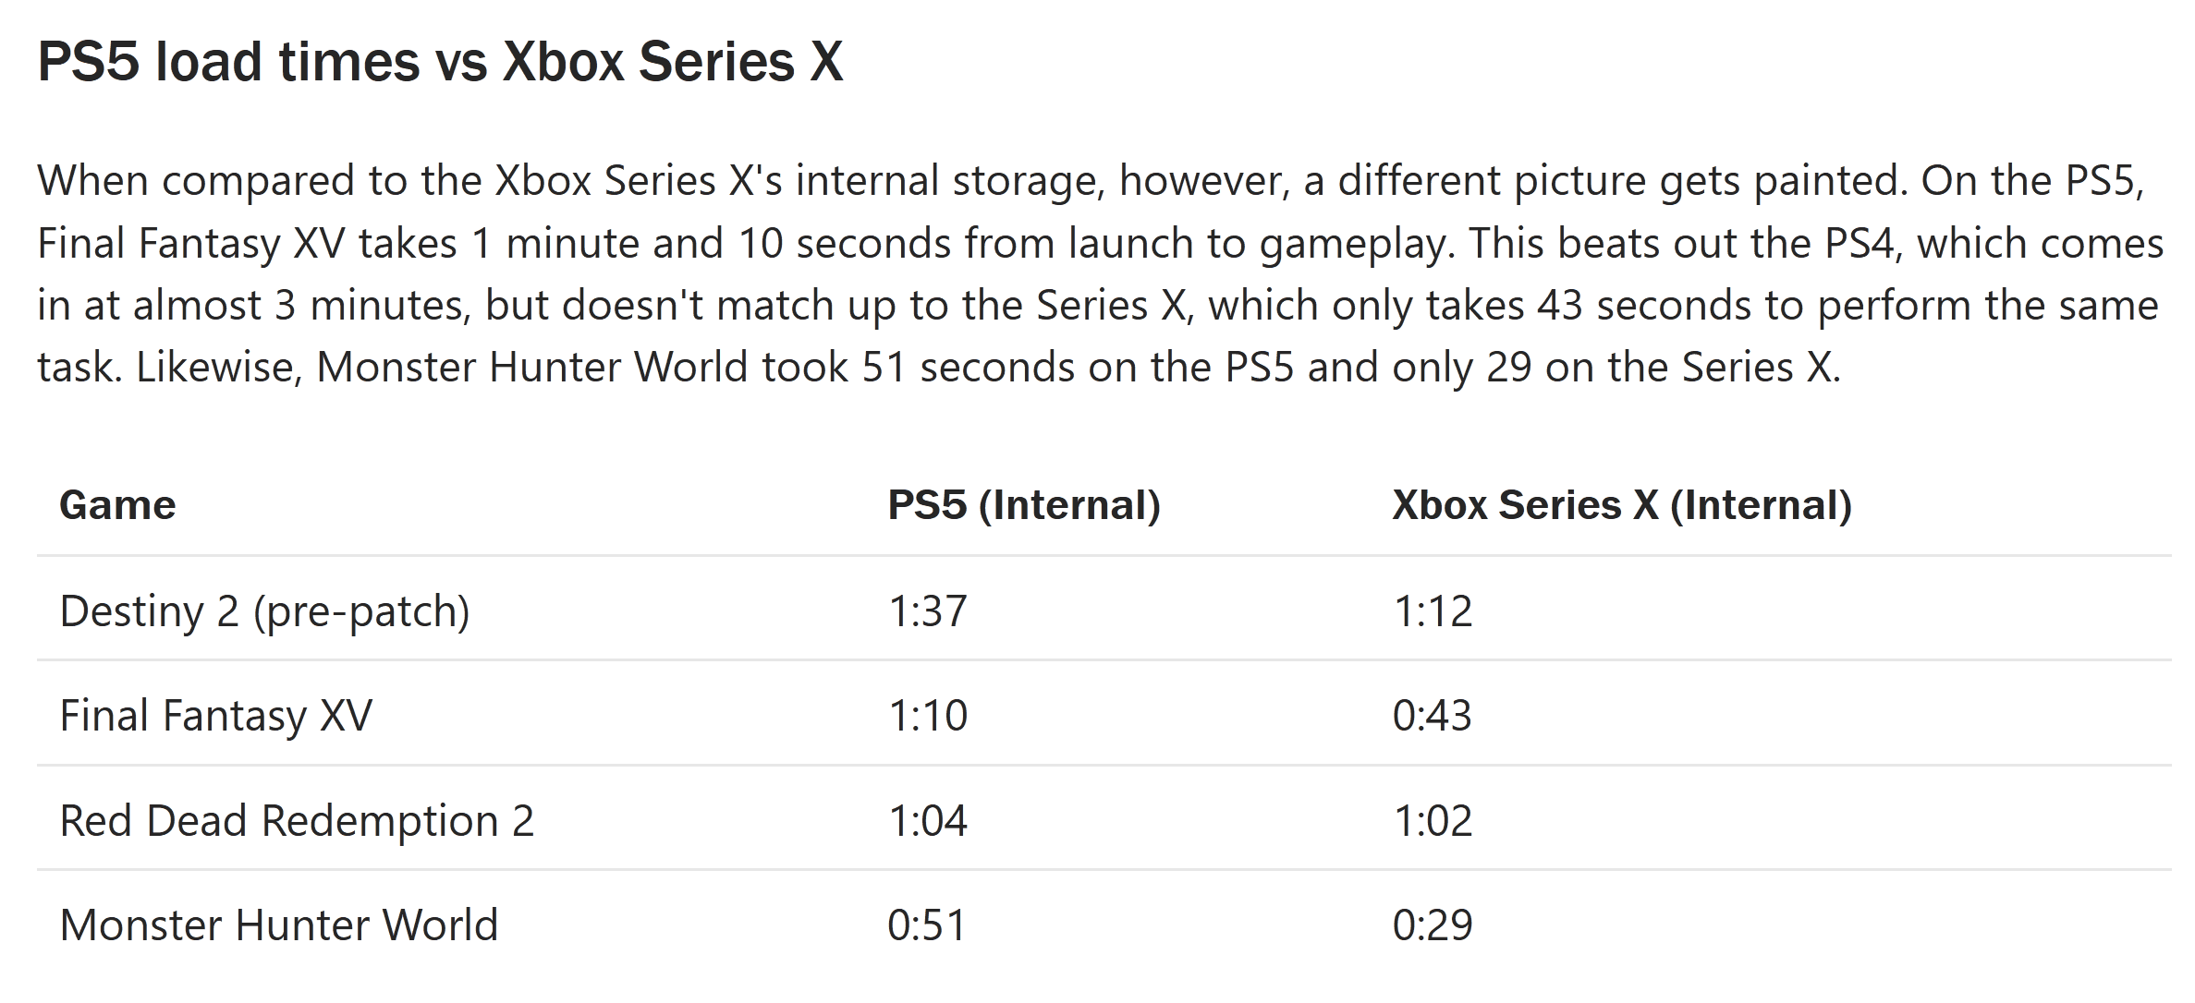Select the 'Red Dead Redemption 2' cell

pyautogui.click(x=297, y=820)
